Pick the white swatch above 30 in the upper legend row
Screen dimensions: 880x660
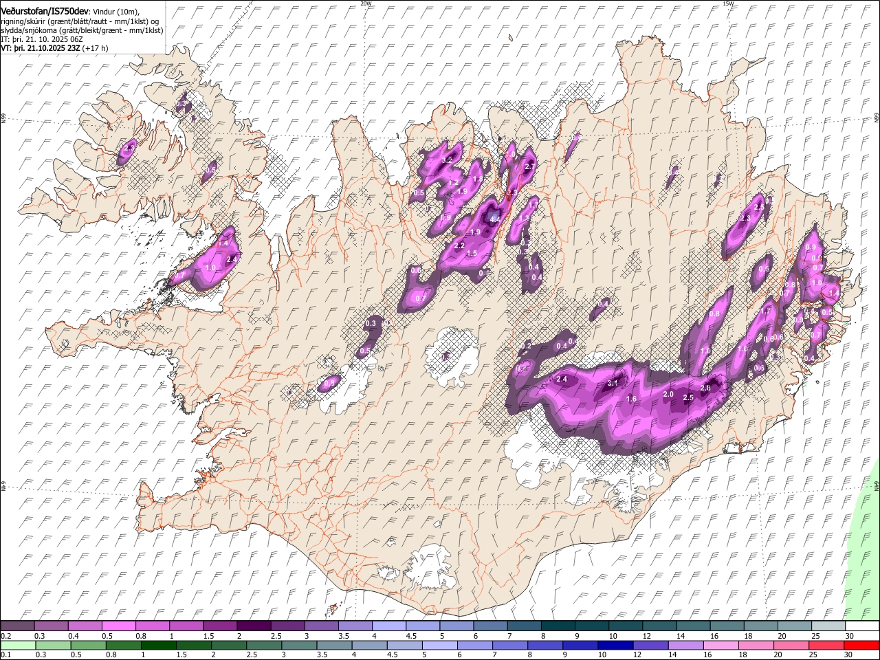[x=861, y=626]
